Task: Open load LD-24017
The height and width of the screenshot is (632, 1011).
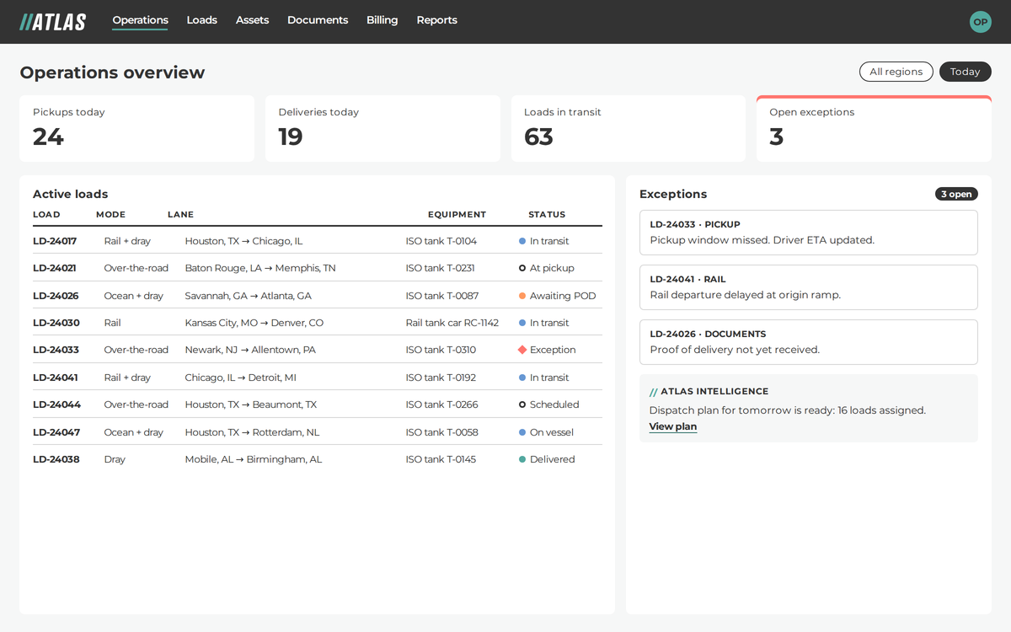Action: point(55,241)
